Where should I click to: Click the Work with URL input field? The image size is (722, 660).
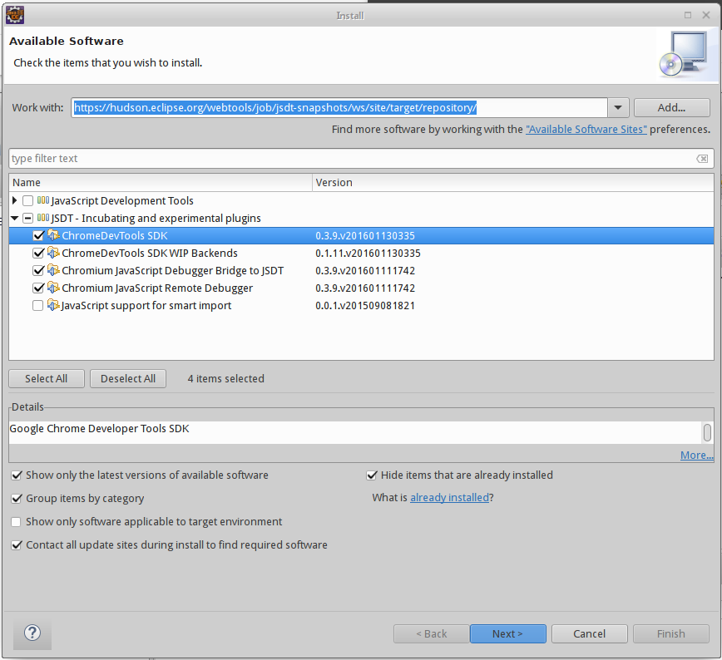pyautogui.click(x=339, y=108)
